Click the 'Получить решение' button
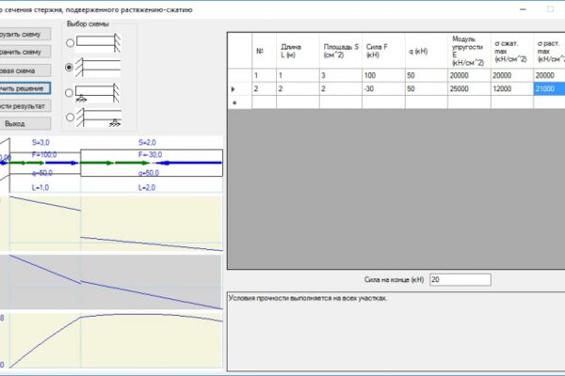The width and height of the screenshot is (565, 376). pyautogui.click(x=25, y=88)
